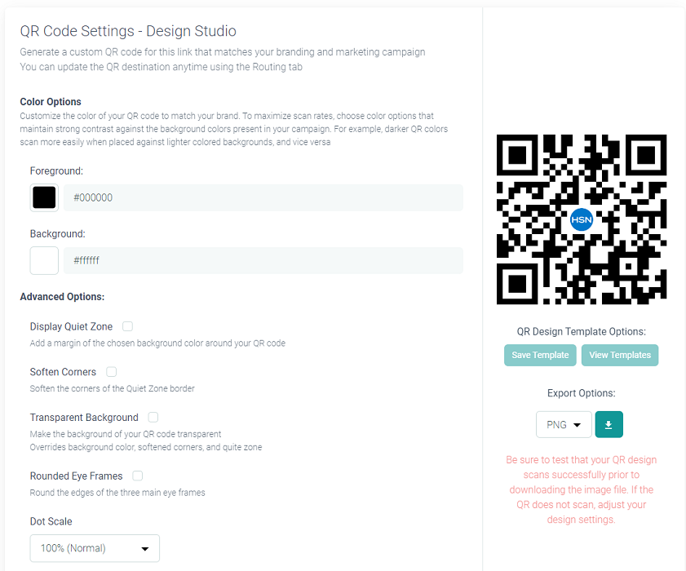Open the white background color swatch
Image resolution: width=686 pixels, height=571 pixels.
44,260
